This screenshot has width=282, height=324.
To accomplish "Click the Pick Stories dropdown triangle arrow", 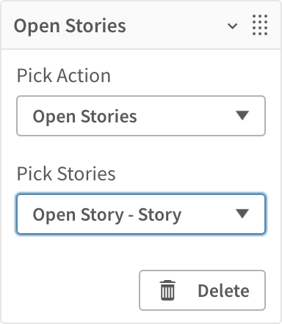I will (x=242, y=213).
